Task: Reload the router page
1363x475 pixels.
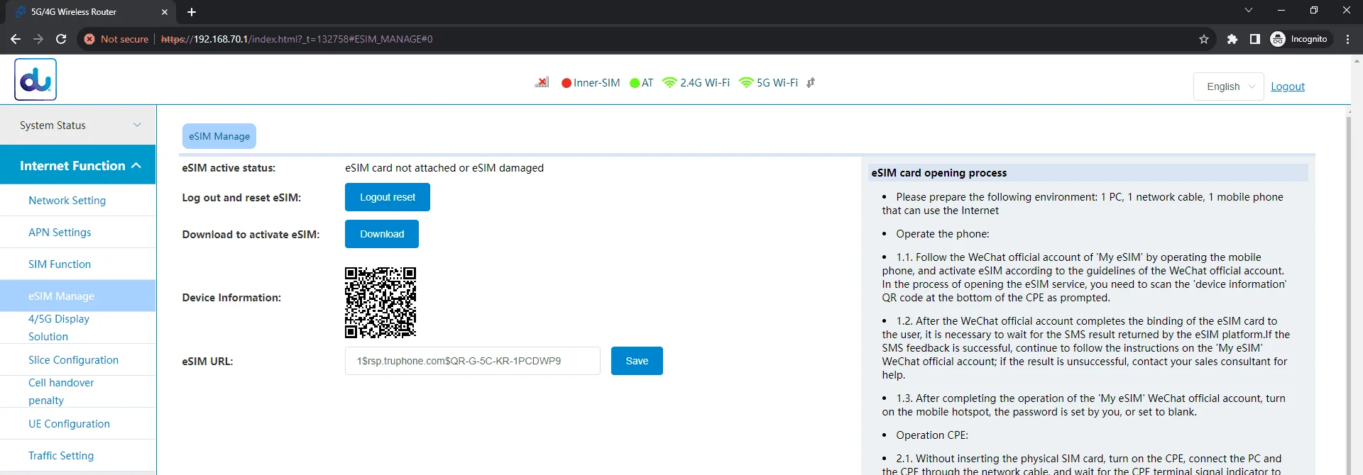Action: point(61,39)
